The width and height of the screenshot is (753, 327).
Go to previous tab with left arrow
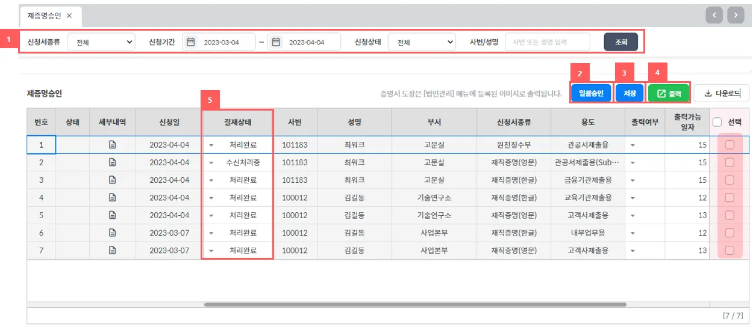(714, 15)
